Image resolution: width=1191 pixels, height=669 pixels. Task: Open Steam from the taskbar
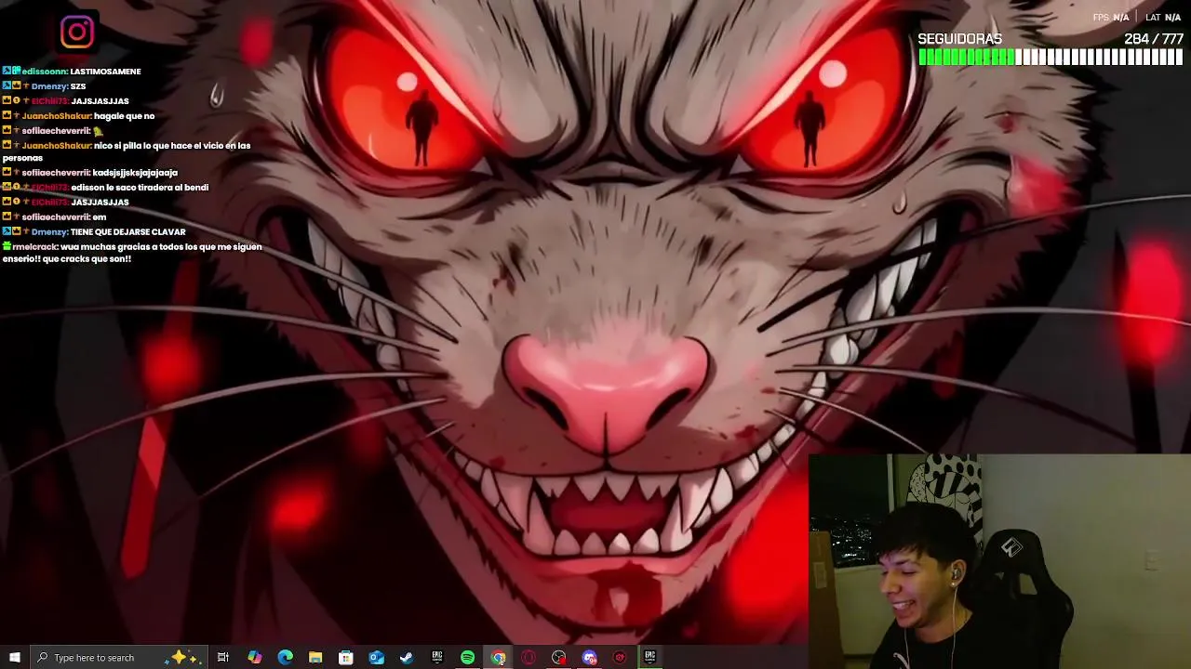coord(407,657)
